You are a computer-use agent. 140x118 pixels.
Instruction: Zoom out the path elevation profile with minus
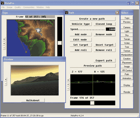(x=68, y=88)
